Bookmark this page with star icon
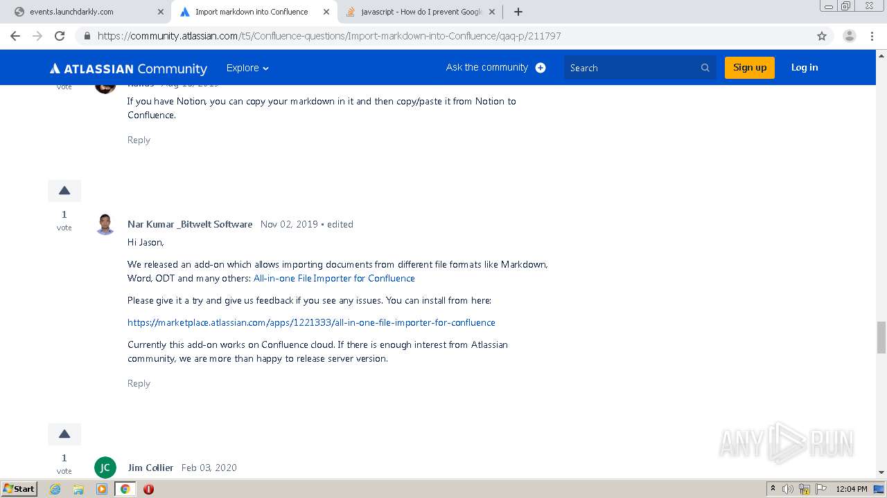This screenshot has height=498, width=887. click(x=822, y=36)
